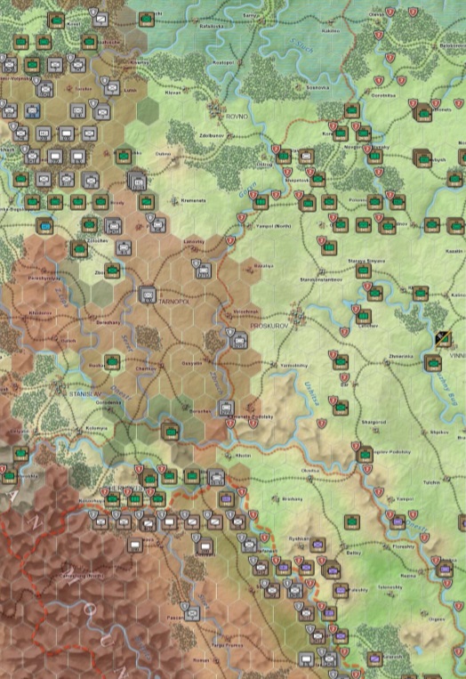Select the Axis unit with diagonal symbol northeast of Kovel
This screenshot has height=679, width=466.
coord(100,19)
